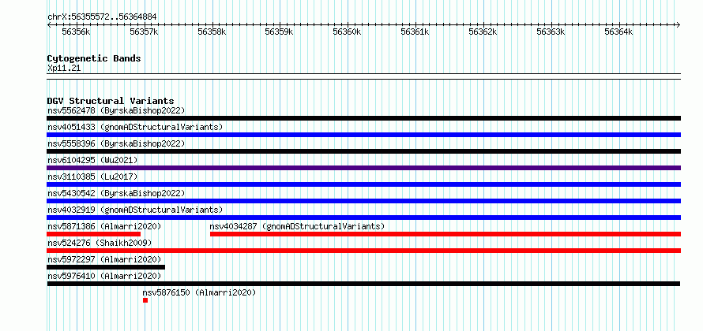Click the short black bar under nsv5972297
Screen dimensions: 703x331
coord(106,267)
